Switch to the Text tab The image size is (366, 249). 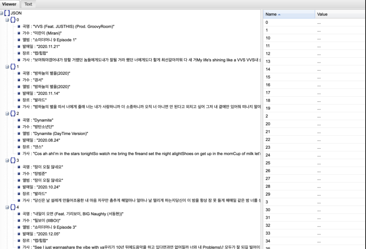pos(28,4)
